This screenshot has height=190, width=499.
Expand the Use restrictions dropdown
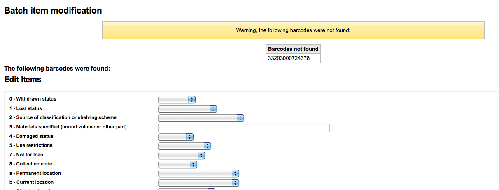point(184,146)
